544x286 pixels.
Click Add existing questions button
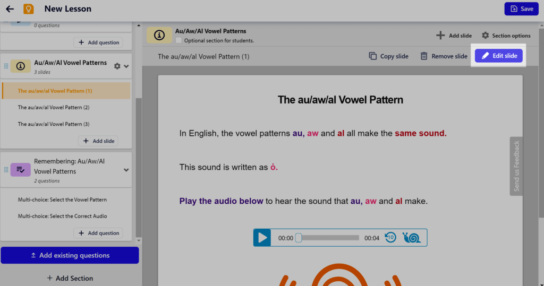(70, 255)
